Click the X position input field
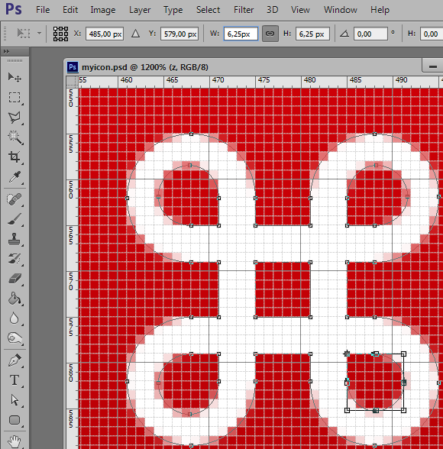Screen dimensions: 443x449 click(x=105, y=34)
